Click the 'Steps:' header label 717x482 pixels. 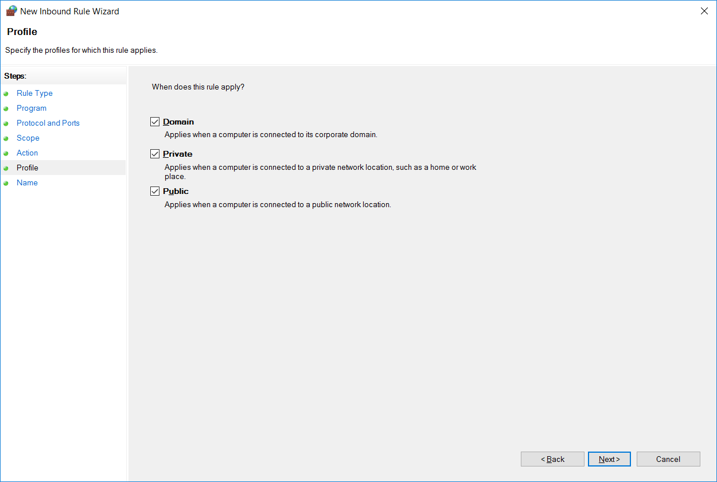[15, 76]
